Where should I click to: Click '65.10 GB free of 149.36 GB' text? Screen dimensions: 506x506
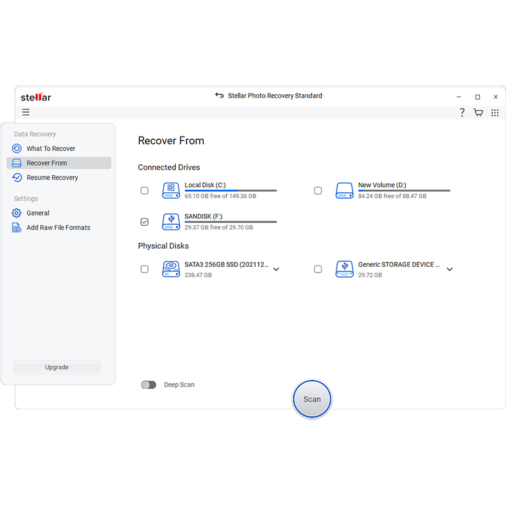[220, 196]
